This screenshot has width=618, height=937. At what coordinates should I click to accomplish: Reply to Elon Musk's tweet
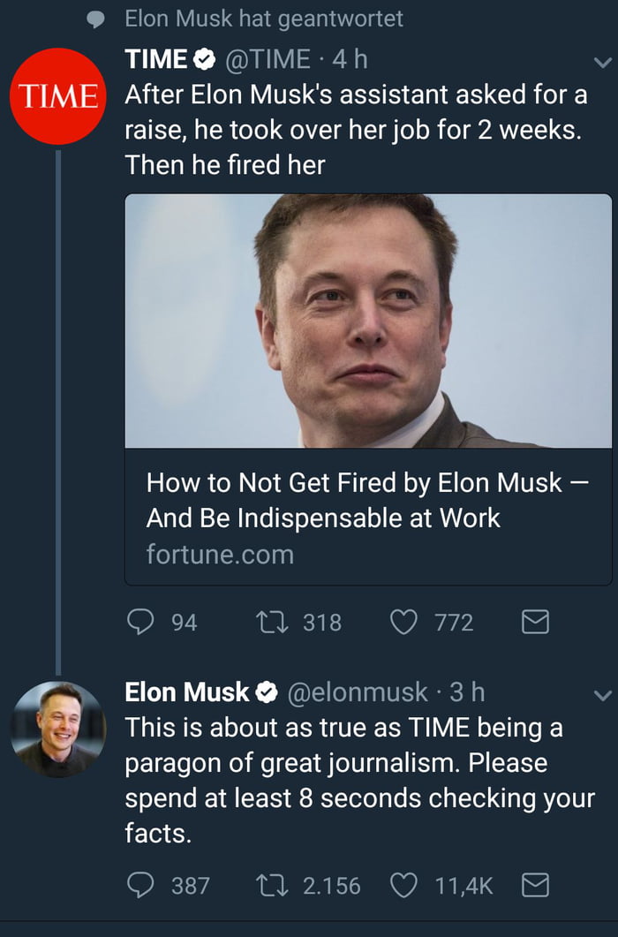[140, 885]
